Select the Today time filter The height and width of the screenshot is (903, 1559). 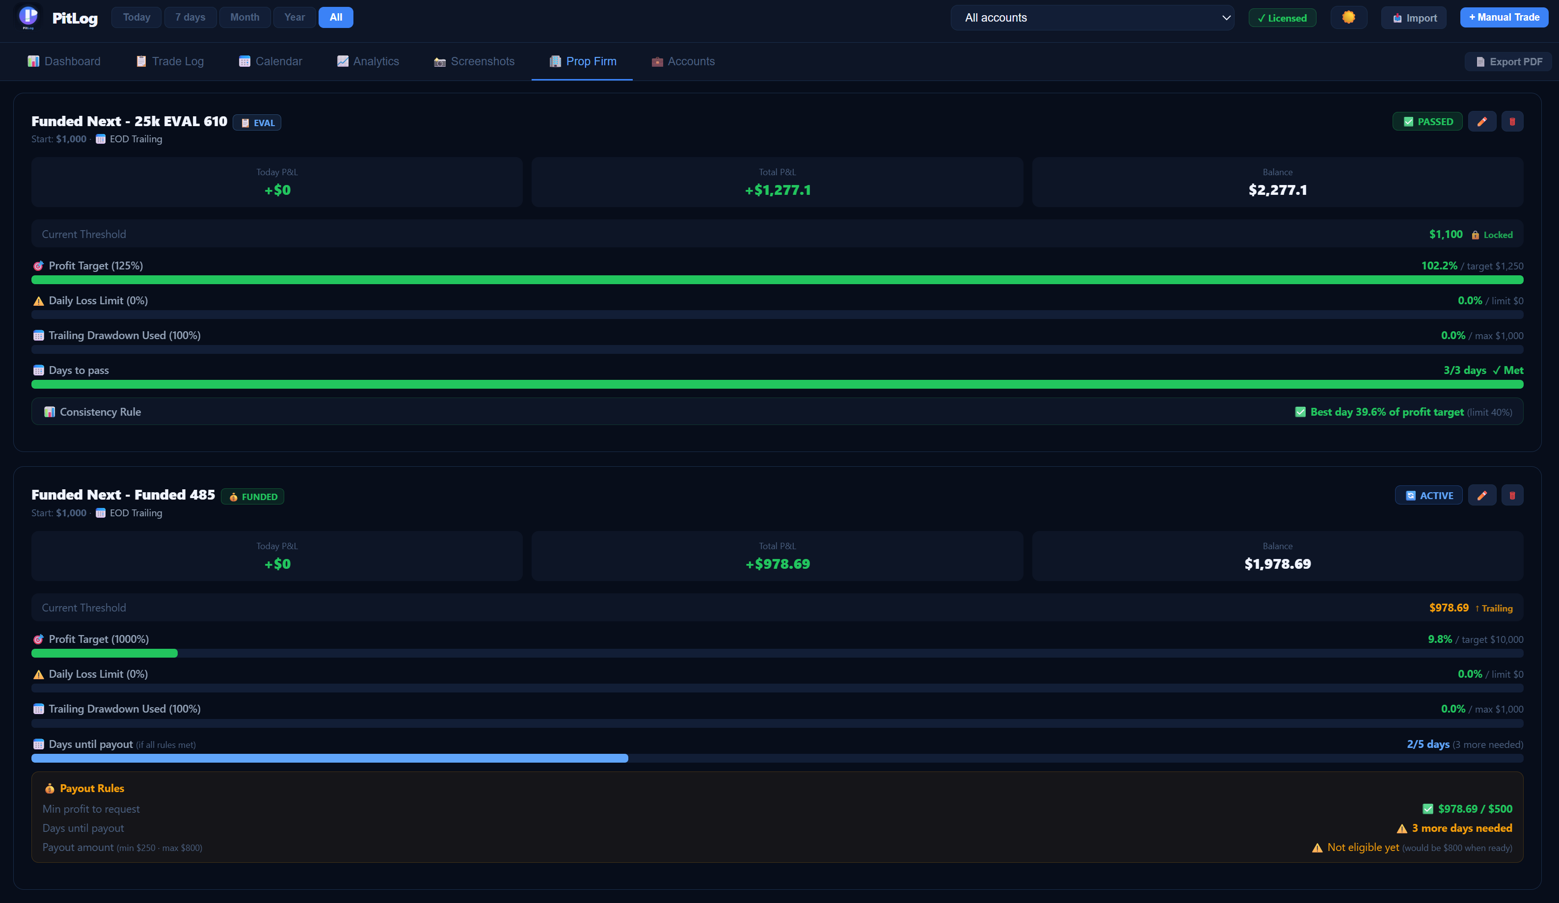(137, 17)
